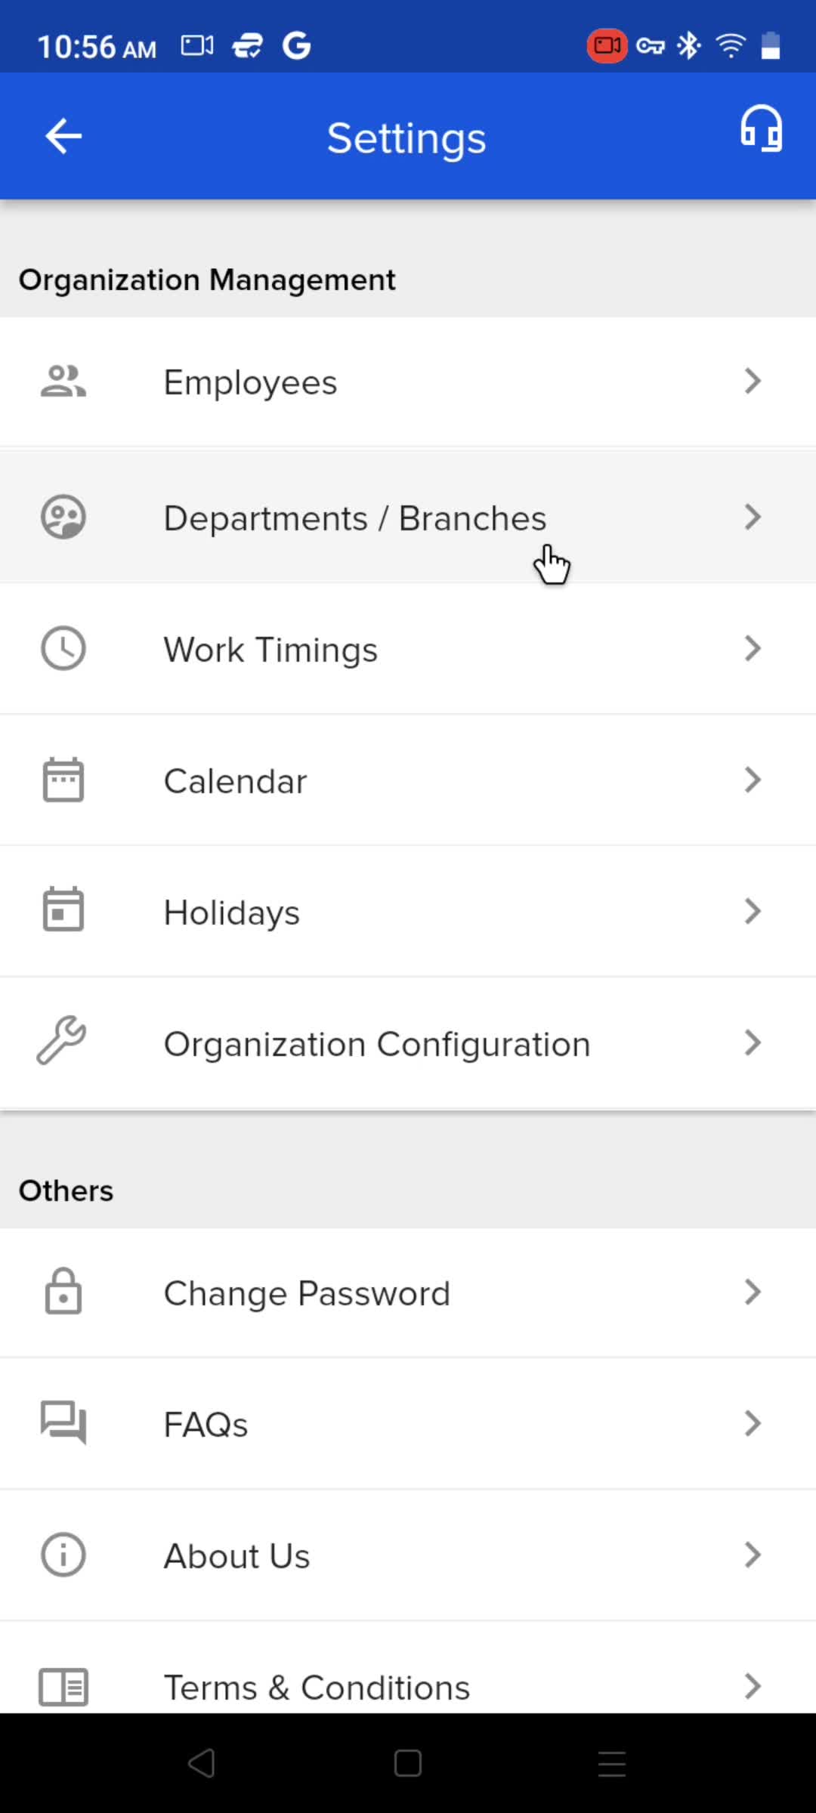This screenshot has height=1813, width=816.
Task: Open Terms & Conditions
Action: coord(408,1677)
